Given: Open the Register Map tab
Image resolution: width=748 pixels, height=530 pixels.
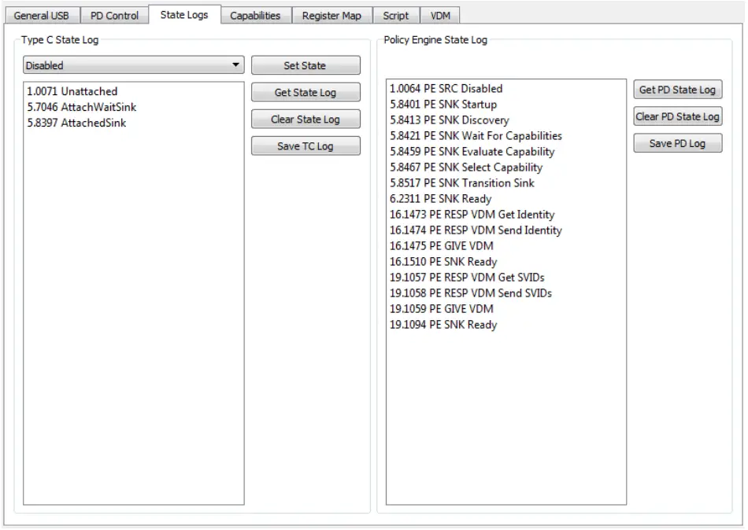Looking at the screenshot, I should tap(331, 14).
